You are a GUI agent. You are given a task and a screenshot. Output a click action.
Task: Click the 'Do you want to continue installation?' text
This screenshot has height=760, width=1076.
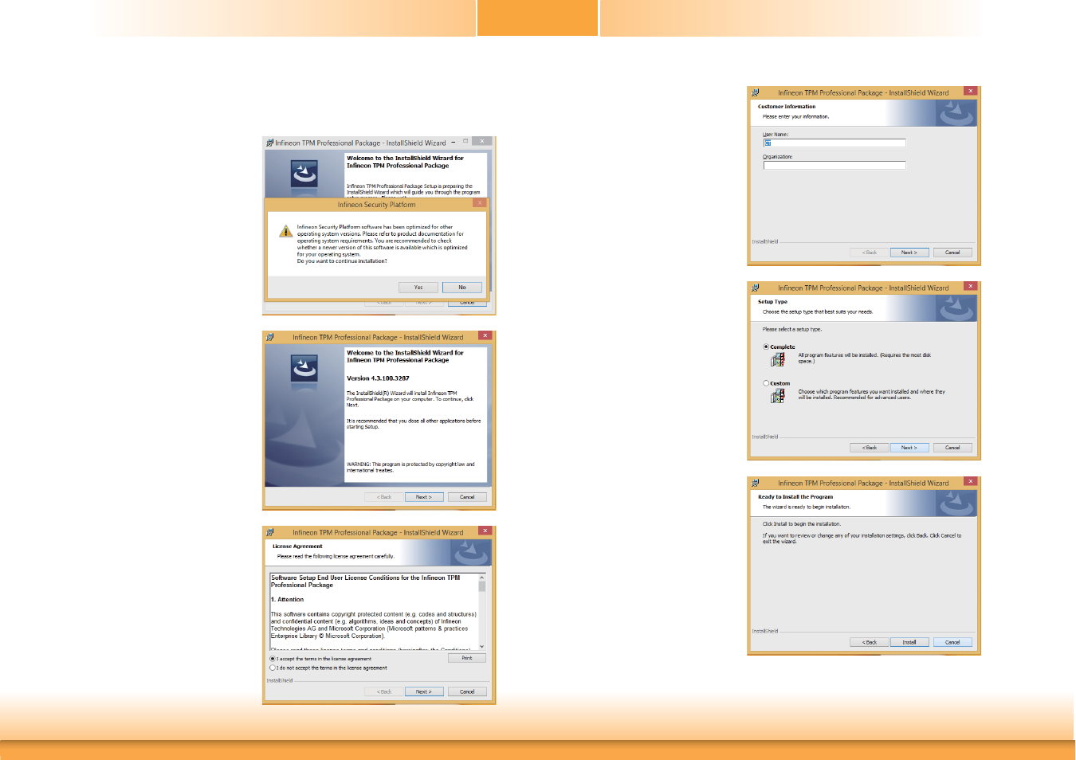coord(342,261)
